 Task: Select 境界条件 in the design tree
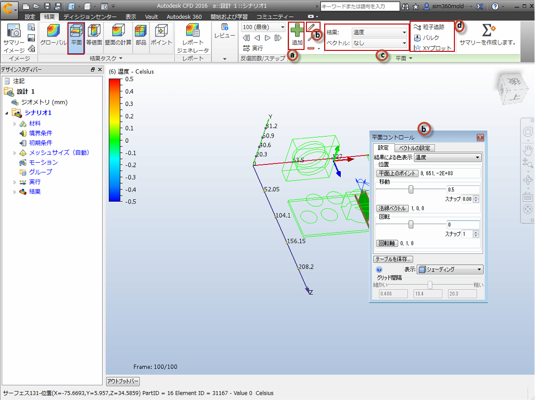(x=40, y=133)
